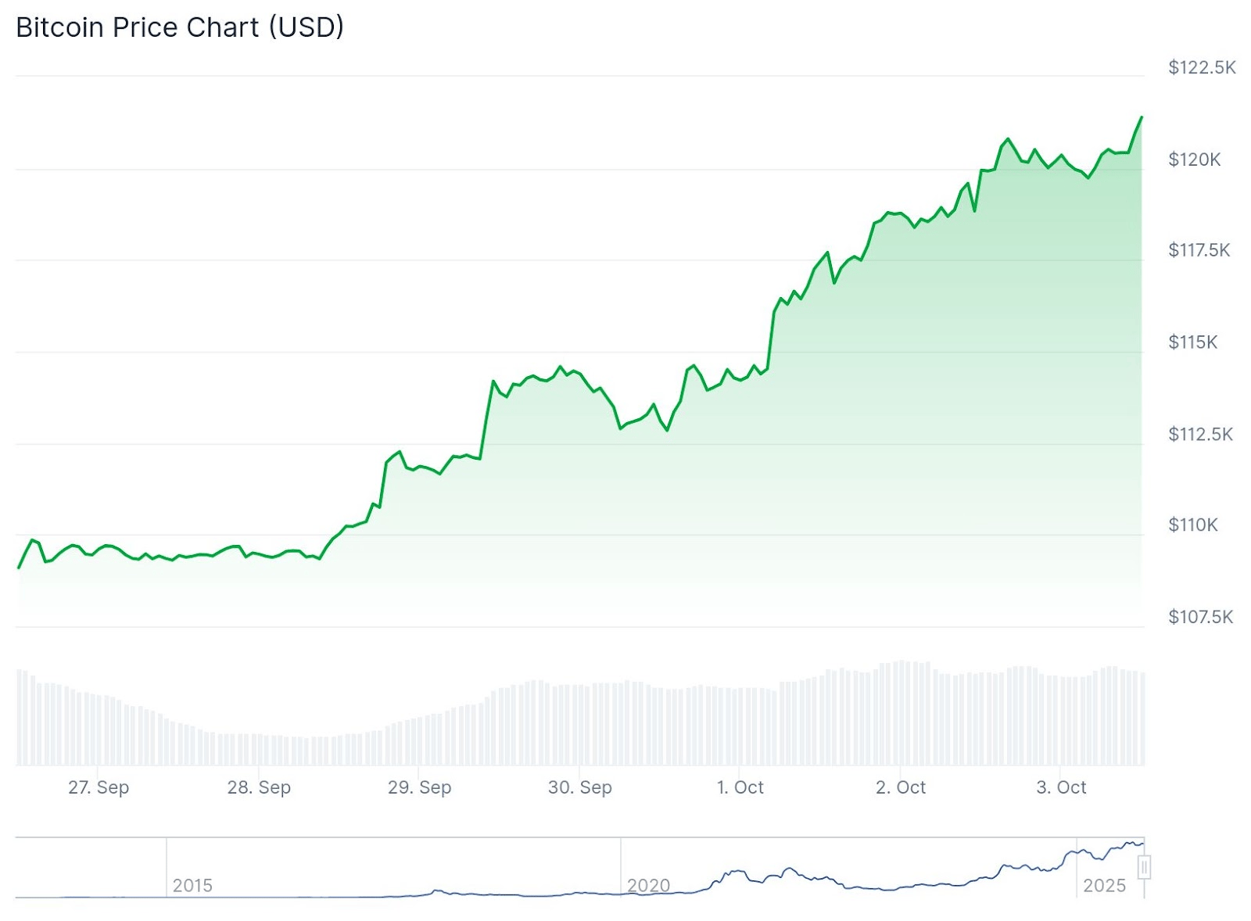Select the 30. Sep date label
Screen dimensions: 1251x921
coord(580,787)
